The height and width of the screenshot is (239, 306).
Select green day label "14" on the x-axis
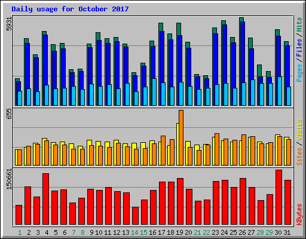[x=134, y=232]
